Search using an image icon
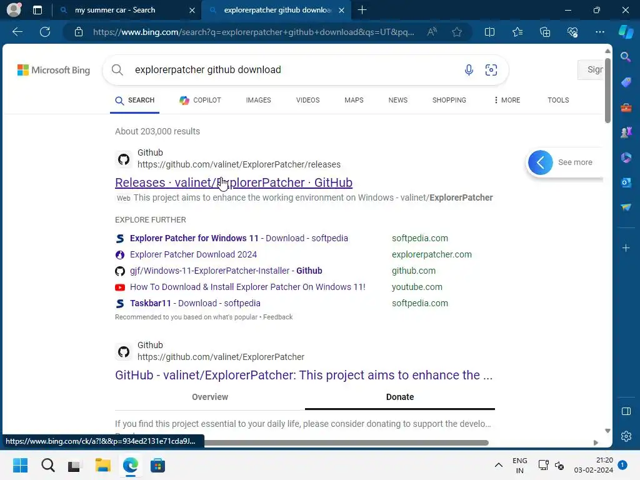 point(491,70)
